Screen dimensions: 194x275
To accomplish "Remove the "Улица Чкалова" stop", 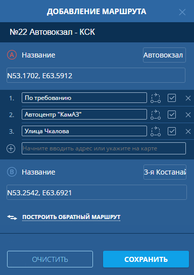I will tap(188, 132).
